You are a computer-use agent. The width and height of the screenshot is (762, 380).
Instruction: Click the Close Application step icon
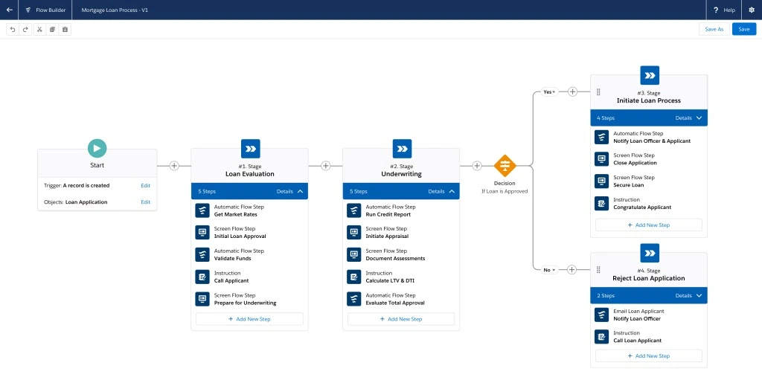[601, 159]
